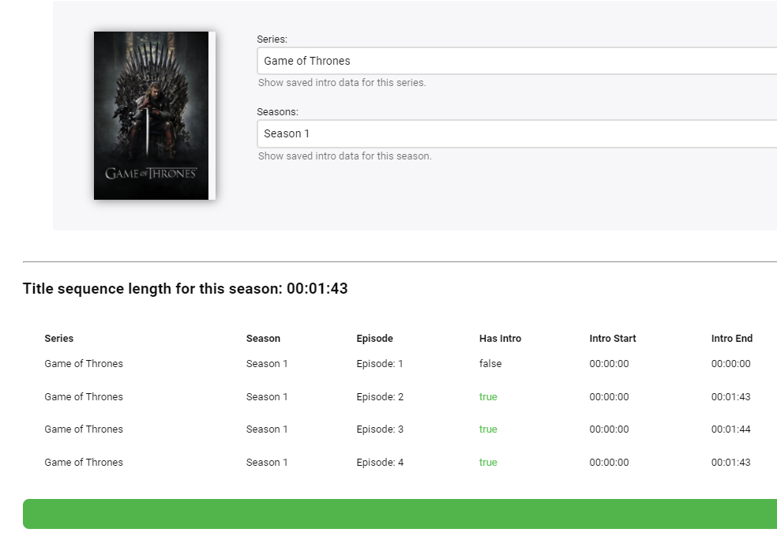Select the Episode: 1 cell
Image resolution: width=777 pixels, height=540 pixels.
pos(380,364)
